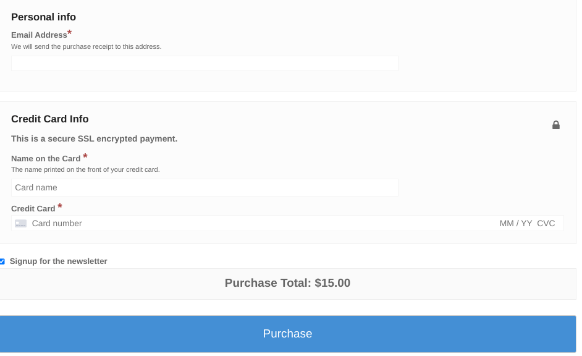This screenshot has width=582, height=356.
Task: Focus the Card name input field
Action: tap(204, 187)
